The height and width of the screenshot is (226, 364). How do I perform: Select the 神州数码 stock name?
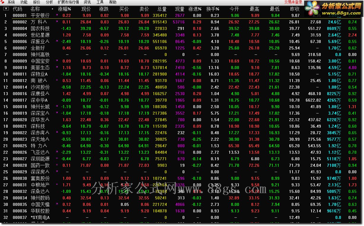point(40,198)
